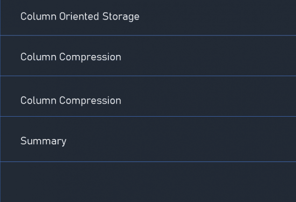Click blank area of lower Column Compression row
This screenshot has width=296, height=202.
pos(208,96)
